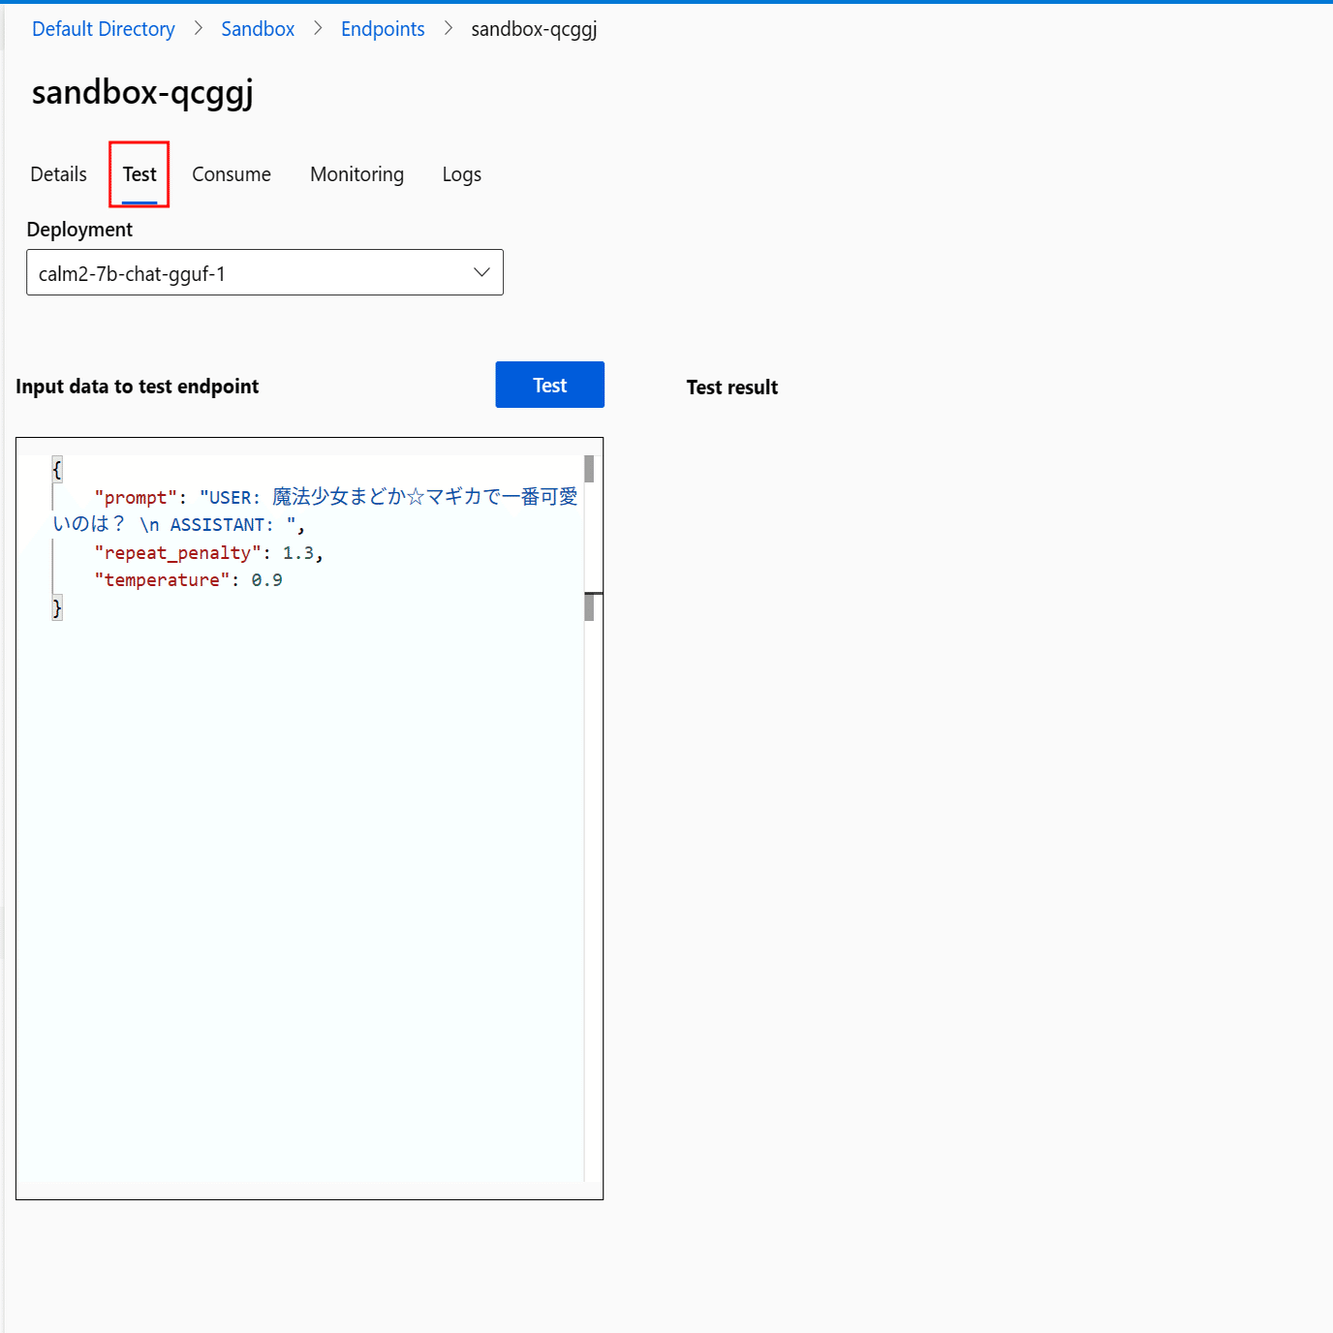Viewport: 1333px width, 1333px height.
Task: Click the Deployment dropdown chevron arrow
Action: [481, 272]
